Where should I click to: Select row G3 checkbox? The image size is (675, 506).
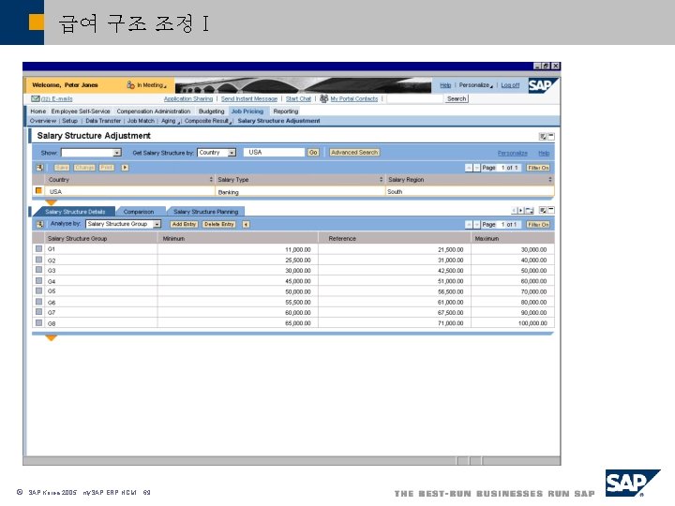tap(38, 270)
